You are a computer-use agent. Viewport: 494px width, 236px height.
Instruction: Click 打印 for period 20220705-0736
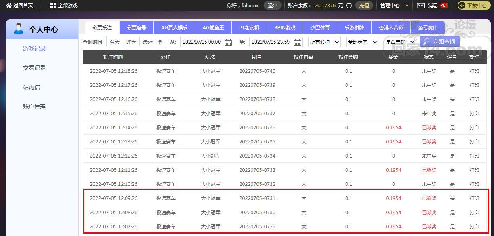(x=474, y=128)
